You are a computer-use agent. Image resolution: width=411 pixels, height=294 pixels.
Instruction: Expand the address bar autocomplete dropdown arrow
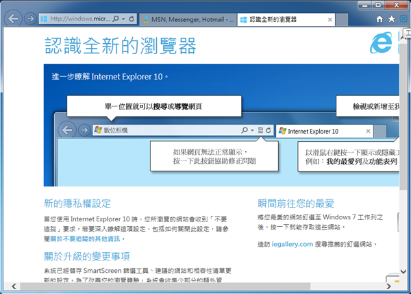[123, 19]
